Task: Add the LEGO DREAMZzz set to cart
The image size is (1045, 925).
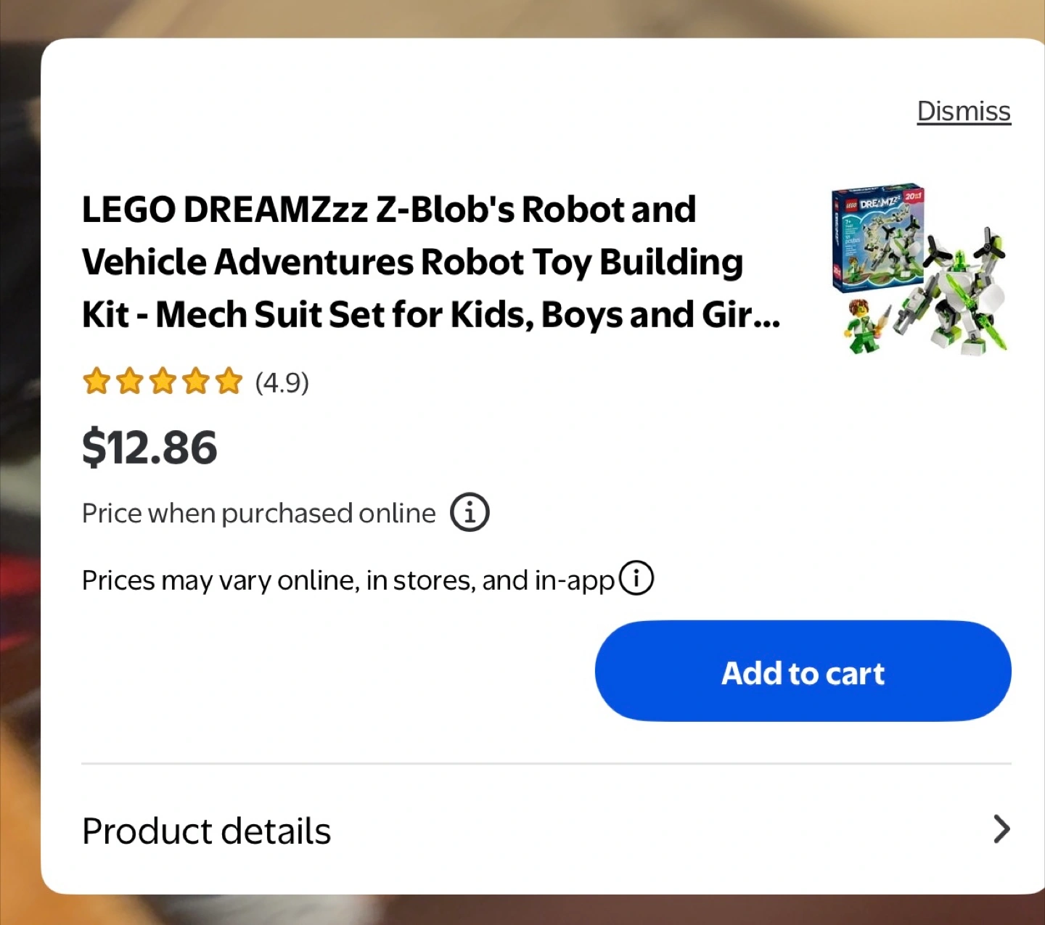Action: tap(803, 671)
